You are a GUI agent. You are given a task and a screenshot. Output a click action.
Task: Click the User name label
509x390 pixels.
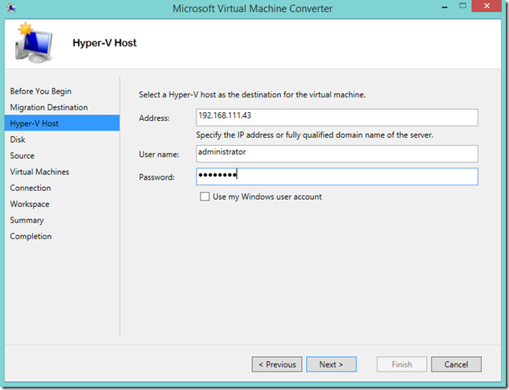click(x=159, y=154)
